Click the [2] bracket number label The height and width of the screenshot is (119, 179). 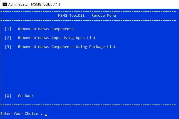(x=8, y=38)
